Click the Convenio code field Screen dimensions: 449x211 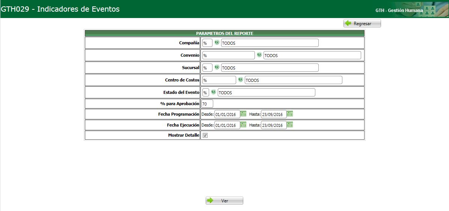point(229,55)
